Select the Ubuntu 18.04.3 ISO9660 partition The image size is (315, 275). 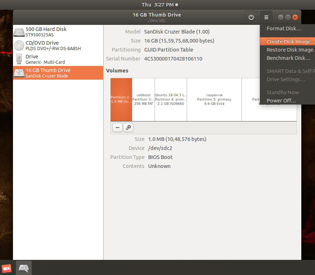coord(171,99)
